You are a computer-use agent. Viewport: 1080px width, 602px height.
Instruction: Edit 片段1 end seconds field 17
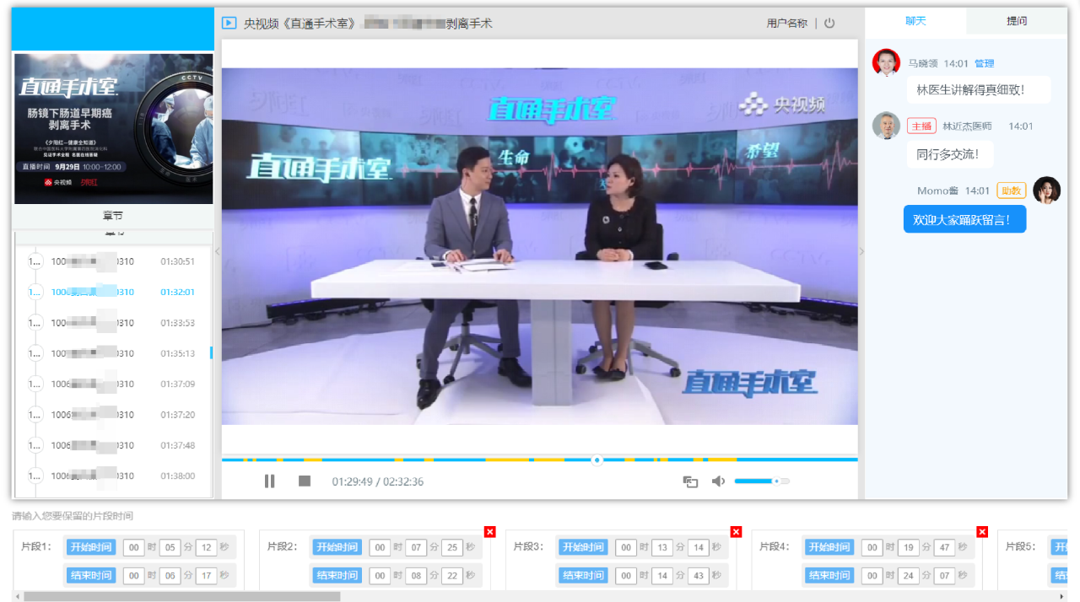click(207, 575)
